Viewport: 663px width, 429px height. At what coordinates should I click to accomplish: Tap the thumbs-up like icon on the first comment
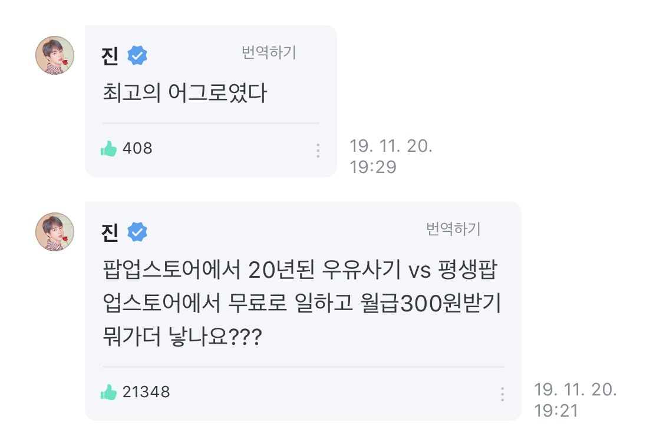pos(110,148)
